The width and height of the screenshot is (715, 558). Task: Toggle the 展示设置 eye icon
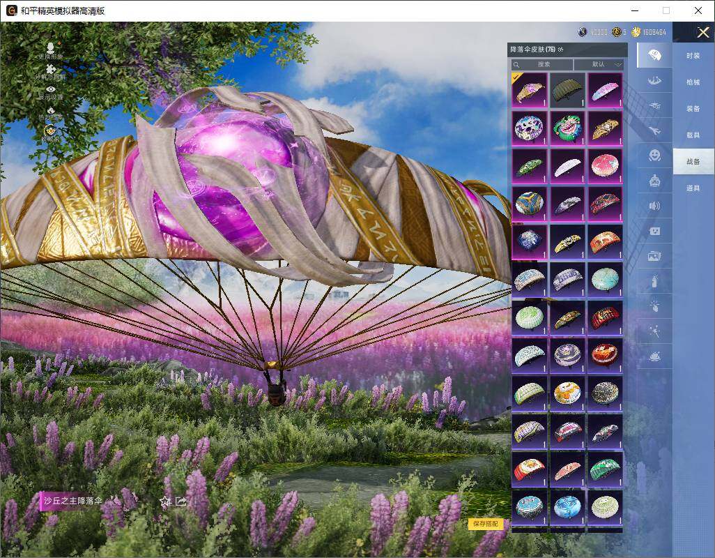pyautogui.click(x=51, y=89)
